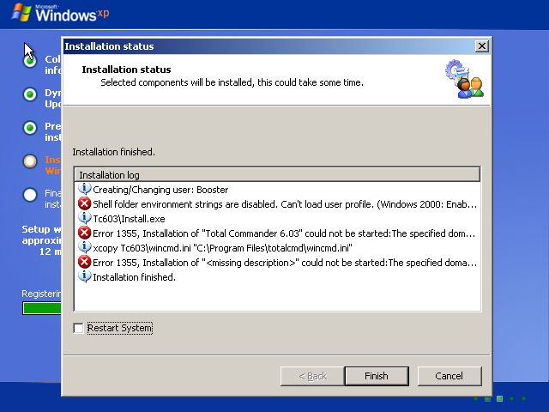The height and width of the screenshot is (412, 549).
Task: Click the Windows XP logo flag
Action: tap(21, 13)
